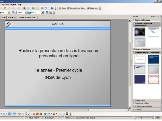The height and width of the screenshot is (121, 162).
Task: Click the Bleu 7 color swatch
Action: 29,13
